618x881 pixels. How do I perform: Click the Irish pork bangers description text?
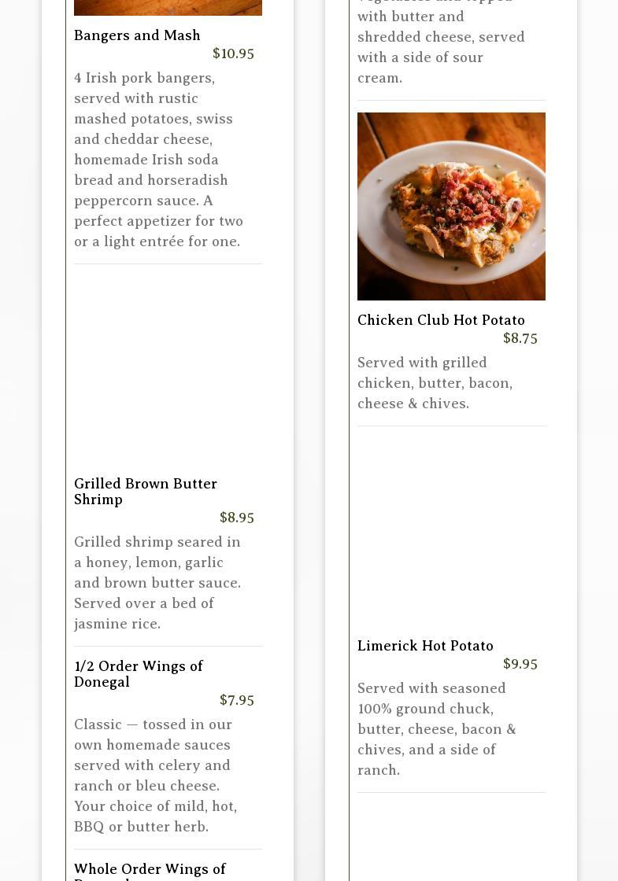pos(159,160)
